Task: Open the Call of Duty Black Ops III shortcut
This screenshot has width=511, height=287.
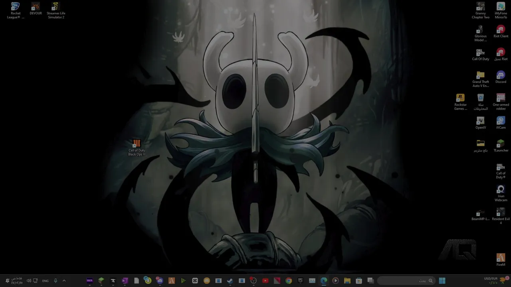Action: [137, 147]
